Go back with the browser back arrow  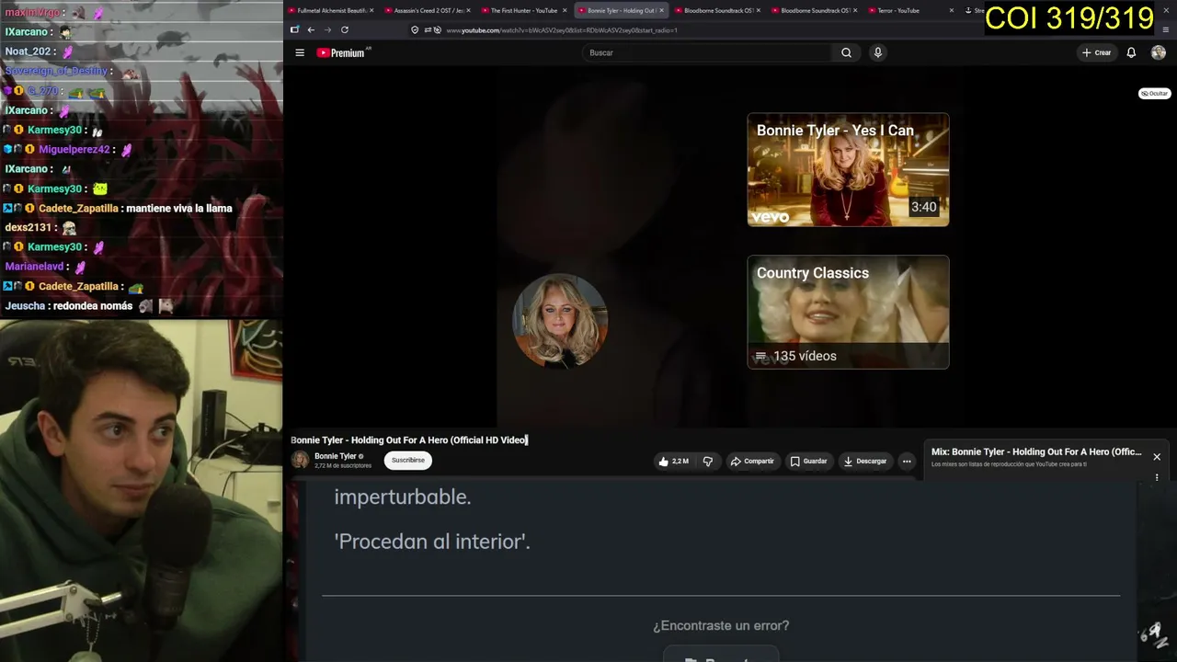click(x=311, y=29)
